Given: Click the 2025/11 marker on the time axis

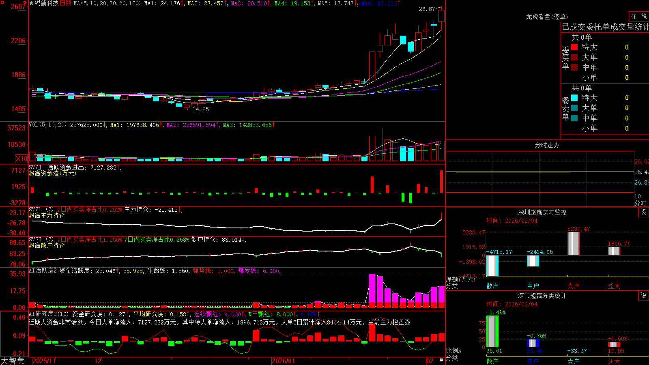Looking at the screenshot, I should tap(44, 361).
